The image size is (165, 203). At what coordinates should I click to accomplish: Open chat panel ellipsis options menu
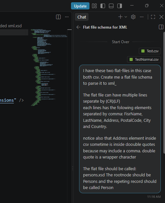pyautogui.click(x=142, y=17)
